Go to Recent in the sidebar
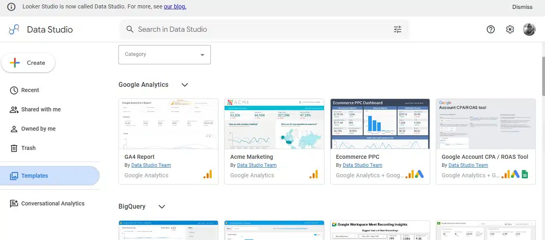 pyautogui.click(x=50, y=90)
